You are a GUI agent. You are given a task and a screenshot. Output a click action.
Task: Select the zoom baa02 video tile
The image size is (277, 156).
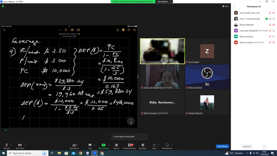pos(207,51)
